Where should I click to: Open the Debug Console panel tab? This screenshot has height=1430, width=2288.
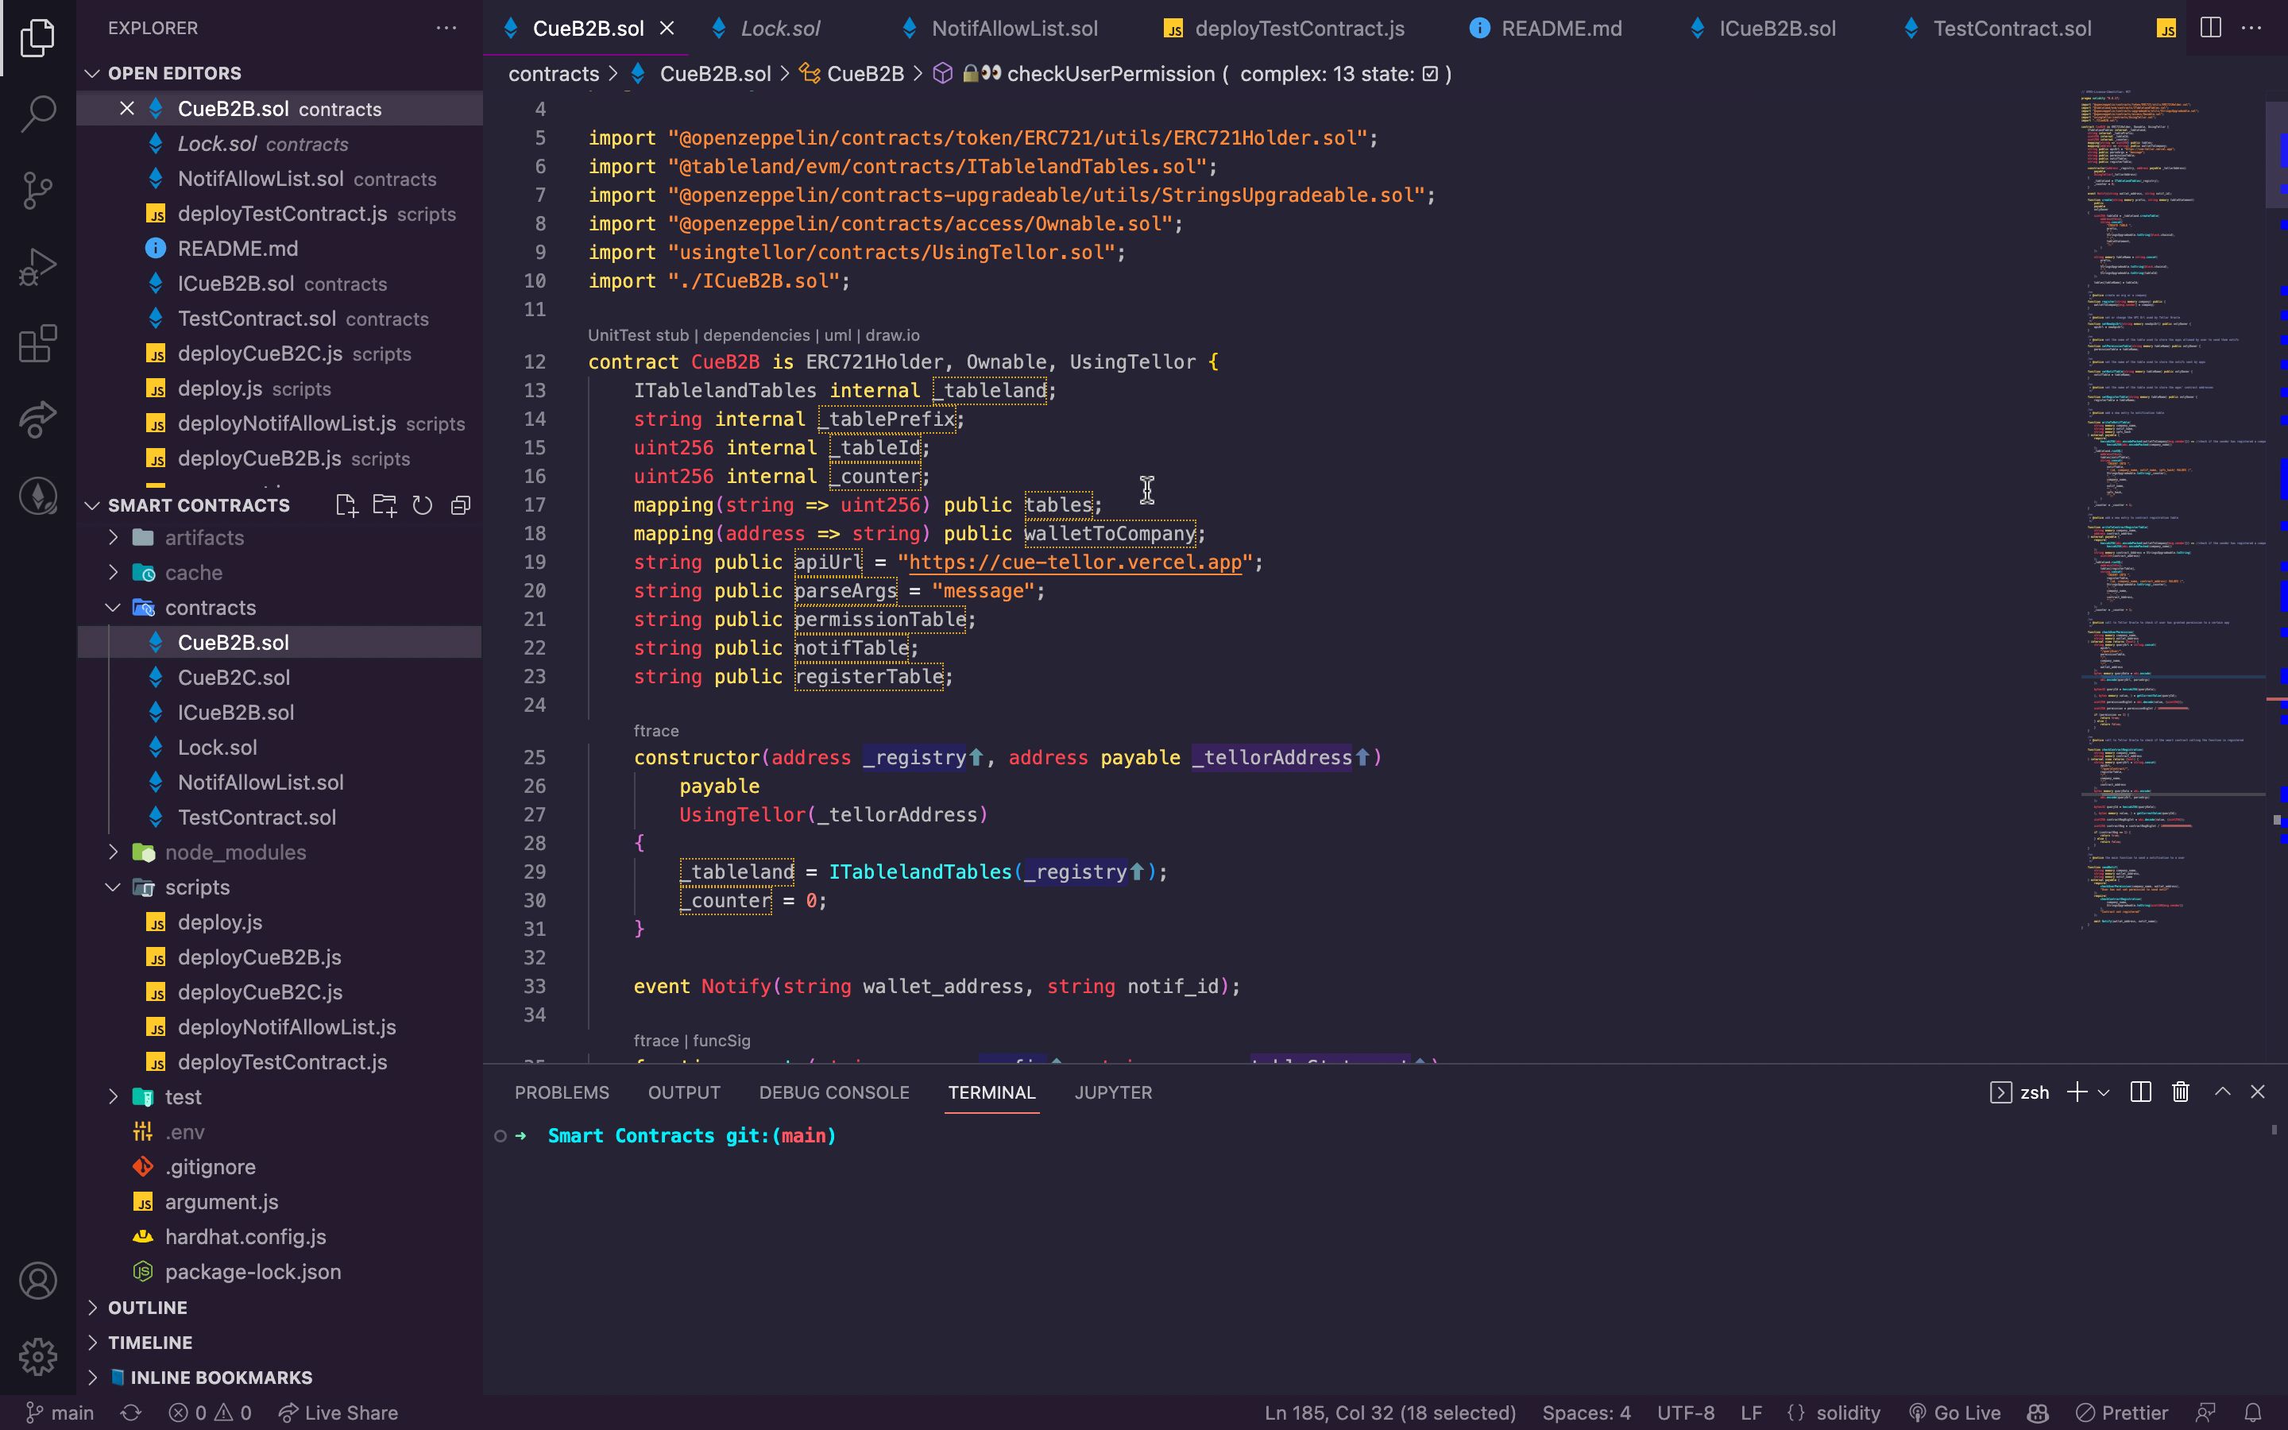click(834, 1092)
